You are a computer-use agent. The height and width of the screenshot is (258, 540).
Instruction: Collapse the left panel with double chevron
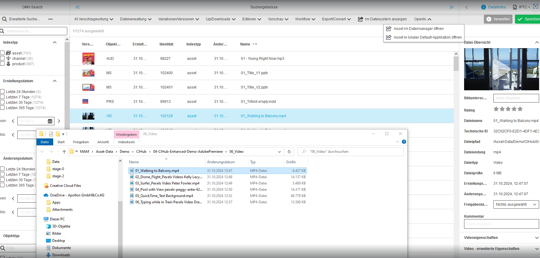tap(78, 7)
